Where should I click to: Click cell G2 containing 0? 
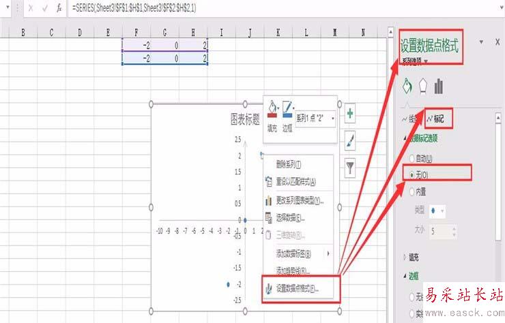click(165, 58)
